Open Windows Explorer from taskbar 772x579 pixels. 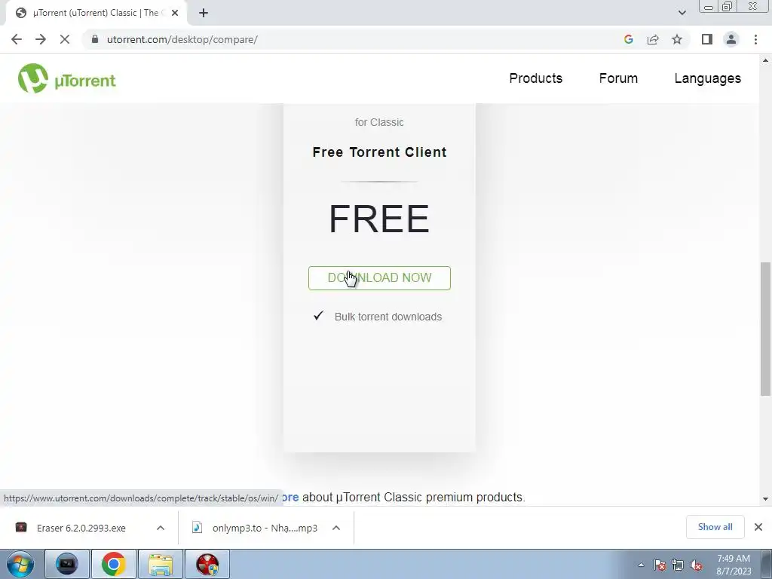tap(161, 564)
